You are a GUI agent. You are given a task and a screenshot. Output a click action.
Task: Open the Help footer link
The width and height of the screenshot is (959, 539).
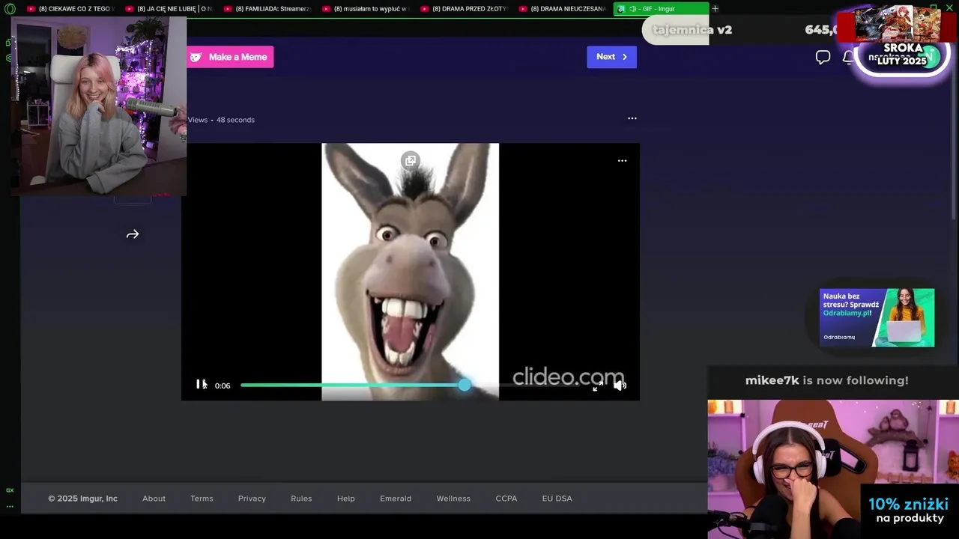pyautogui.click(x=346, y=499)
